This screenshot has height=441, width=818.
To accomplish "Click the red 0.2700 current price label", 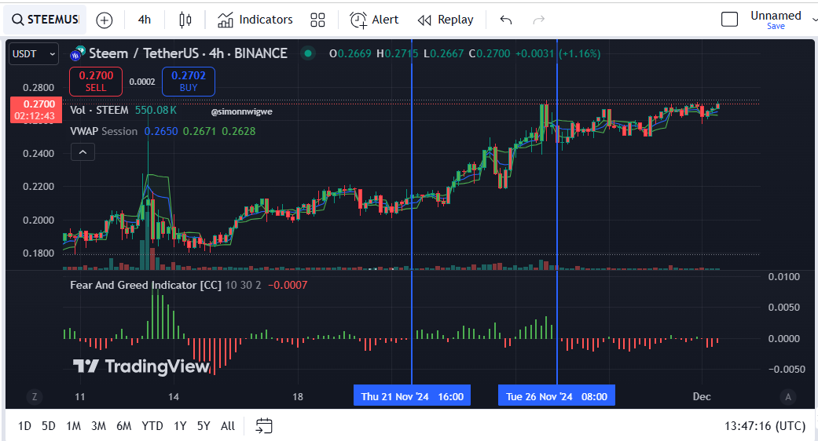I will click(x=36, y=110).
